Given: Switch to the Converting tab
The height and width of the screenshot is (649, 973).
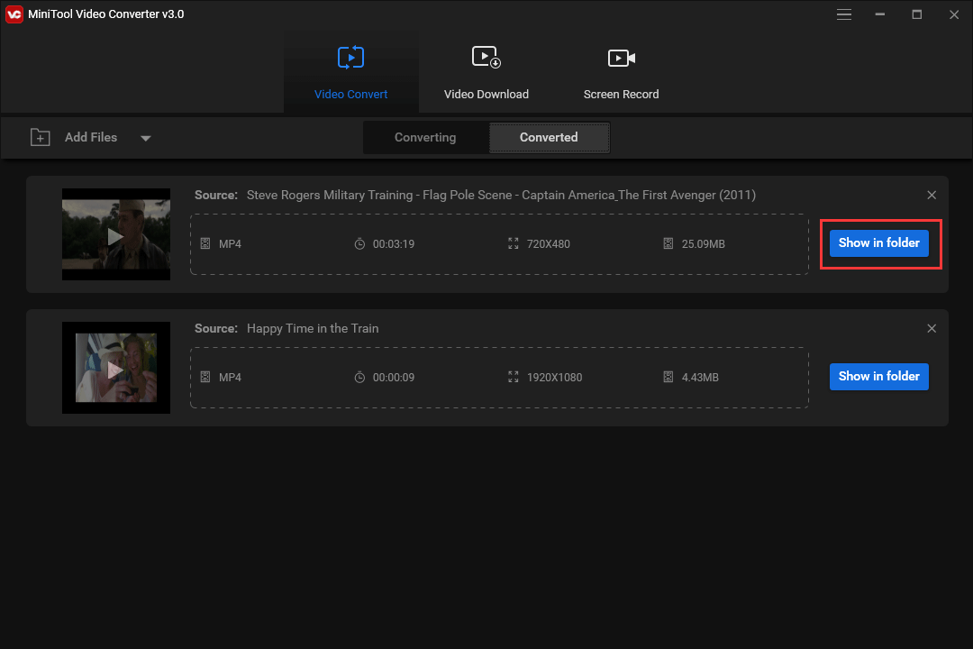Looking at the screenshot, I should click(x=425, y=137).
